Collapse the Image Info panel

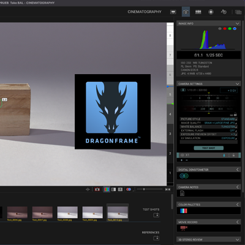coord(237,23)
